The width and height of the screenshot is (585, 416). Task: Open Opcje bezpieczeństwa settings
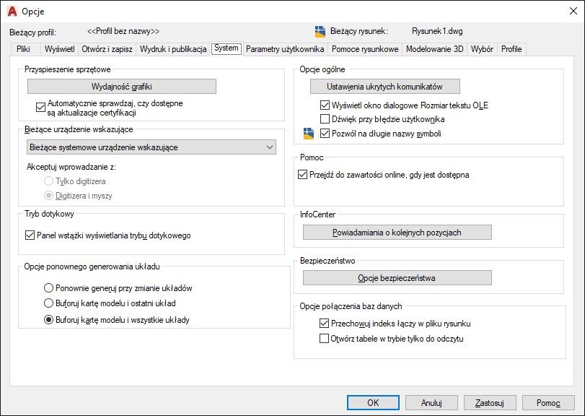pos(397,278)
